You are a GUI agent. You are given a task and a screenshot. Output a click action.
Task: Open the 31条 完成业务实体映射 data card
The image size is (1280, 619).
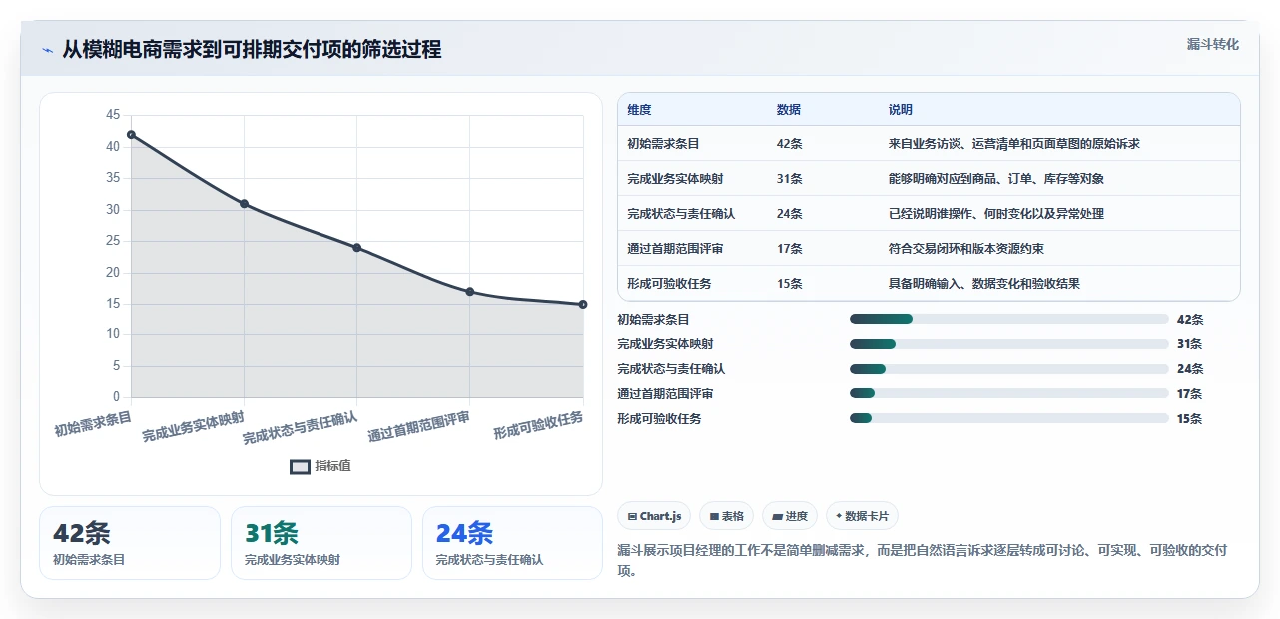(x=320, y=542)
